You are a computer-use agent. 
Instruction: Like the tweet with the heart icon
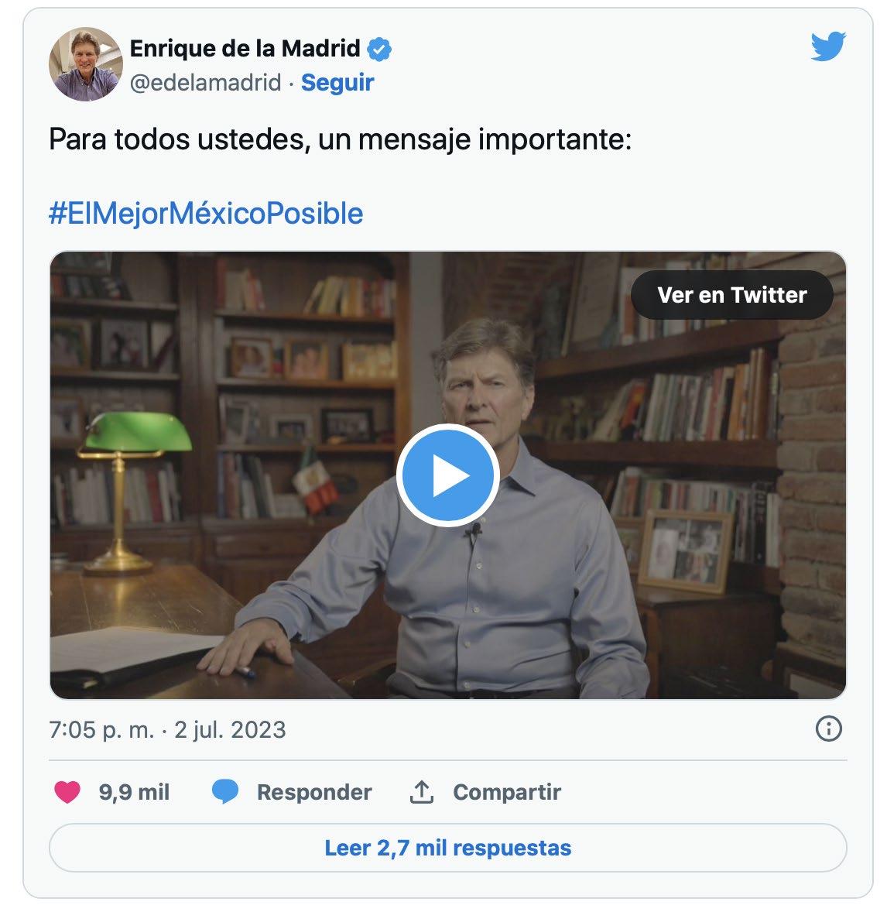[67, 792]
